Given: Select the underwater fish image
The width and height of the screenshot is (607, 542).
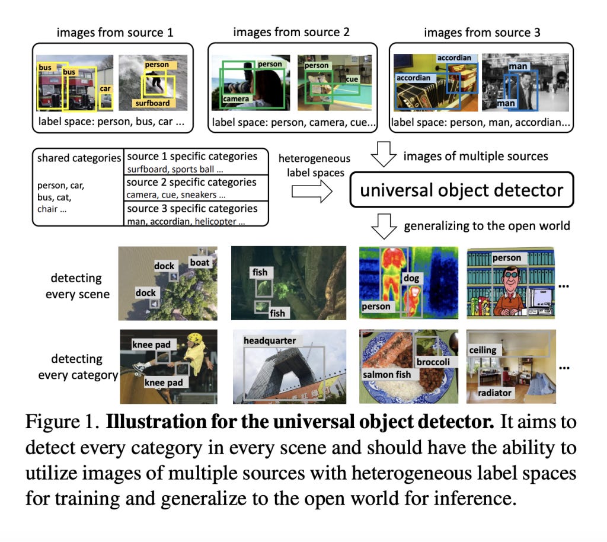Looking at the screenshot, I should (289, 283).
